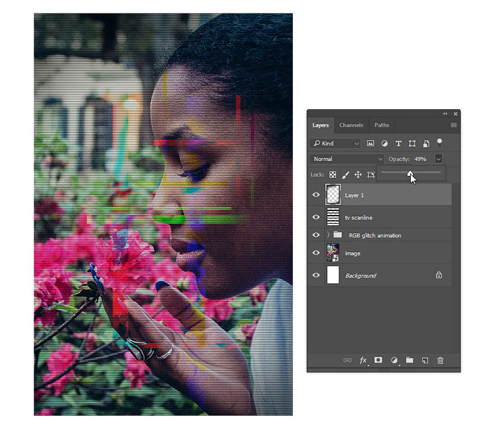Switch to the Paths tab
Image resolution: width=489 pixels, height=426 pixels.
[382, 125]
